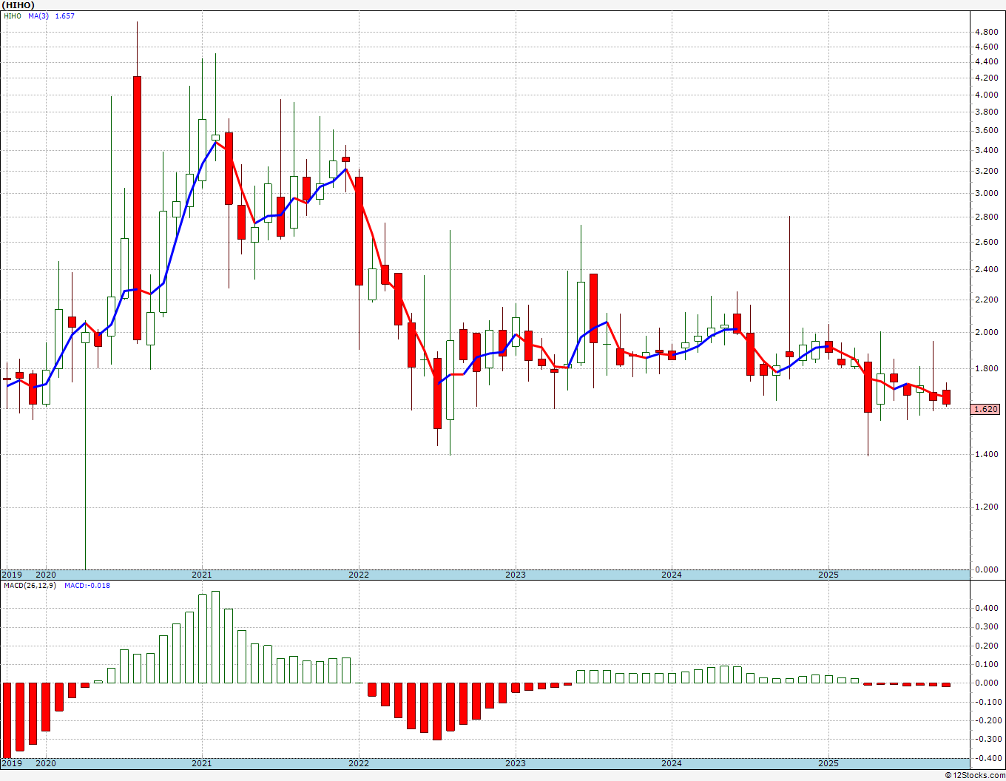Click the 0.200 MACD axis label
The image size is (1006, 781).
click(x=988, y=646)
